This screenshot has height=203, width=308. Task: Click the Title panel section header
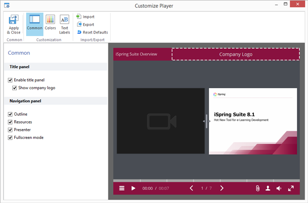tap(56, 67)
